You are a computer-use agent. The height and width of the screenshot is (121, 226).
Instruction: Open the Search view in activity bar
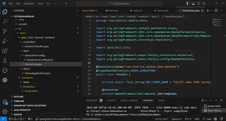coord(5,21)
